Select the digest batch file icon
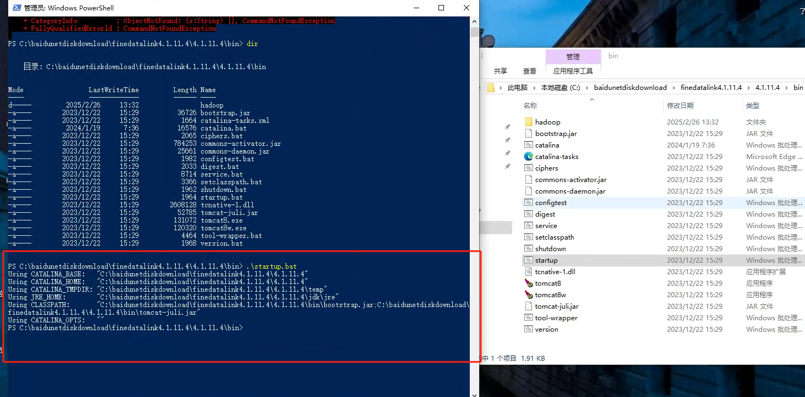Screen dimensions: 805x397 529,214
